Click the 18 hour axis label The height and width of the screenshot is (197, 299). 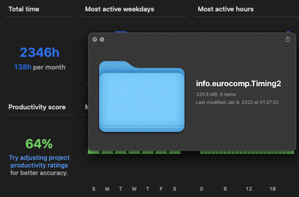[273, 189]
